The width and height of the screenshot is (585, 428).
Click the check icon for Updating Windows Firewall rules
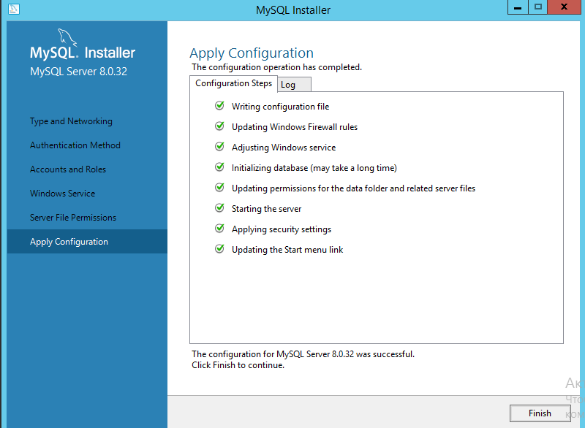click(220, 126)
